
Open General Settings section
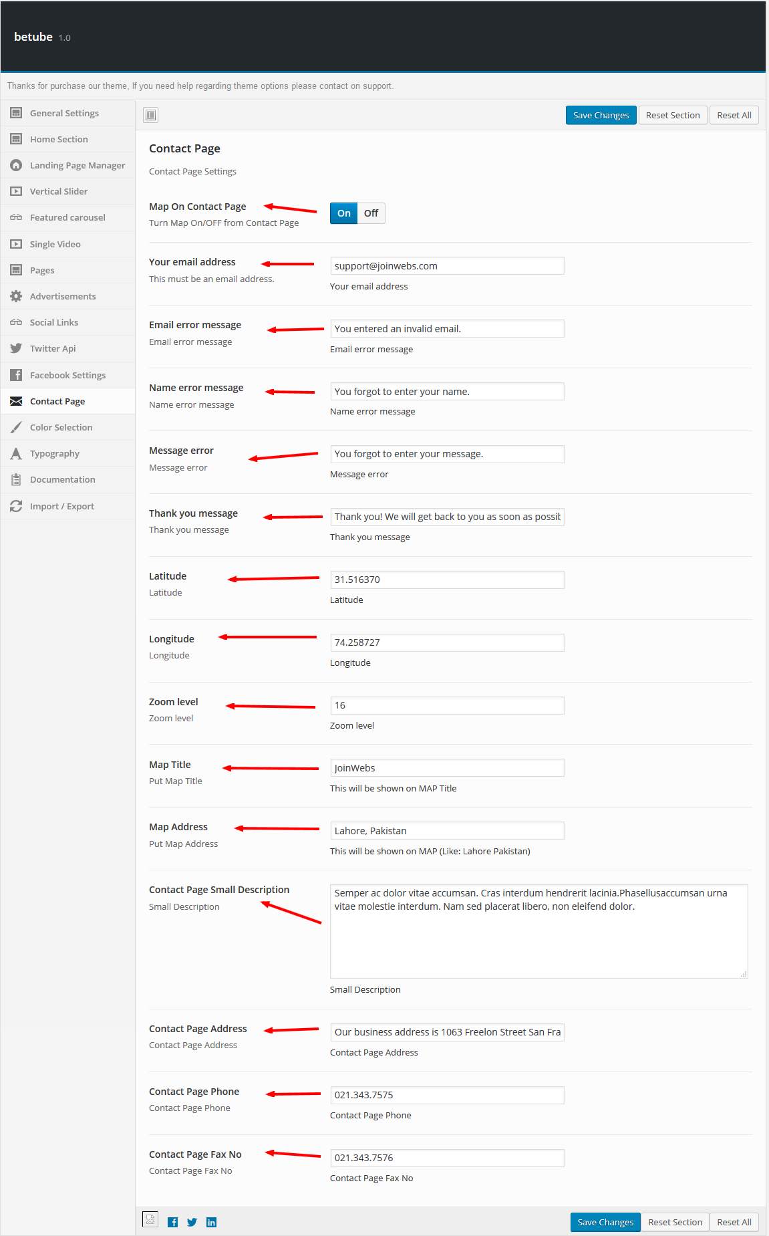(x=67, y=113)
